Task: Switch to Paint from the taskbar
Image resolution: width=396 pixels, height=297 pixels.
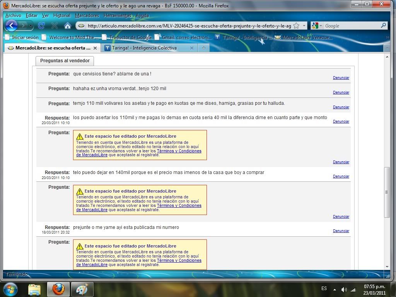Action: coord(82,289)
